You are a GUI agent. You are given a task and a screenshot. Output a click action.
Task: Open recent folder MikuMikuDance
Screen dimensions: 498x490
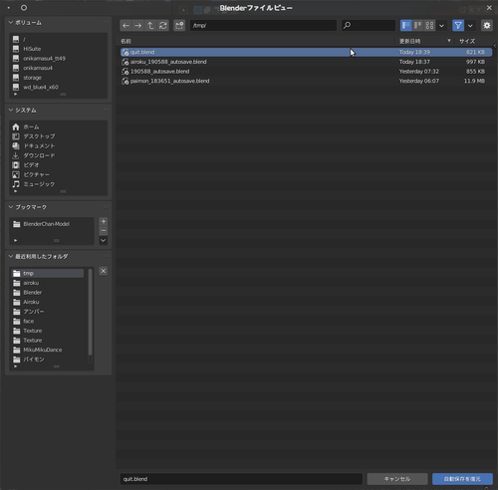tap(47, 350)
